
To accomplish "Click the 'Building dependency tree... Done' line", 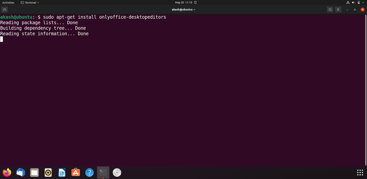I will click(43, 28).
